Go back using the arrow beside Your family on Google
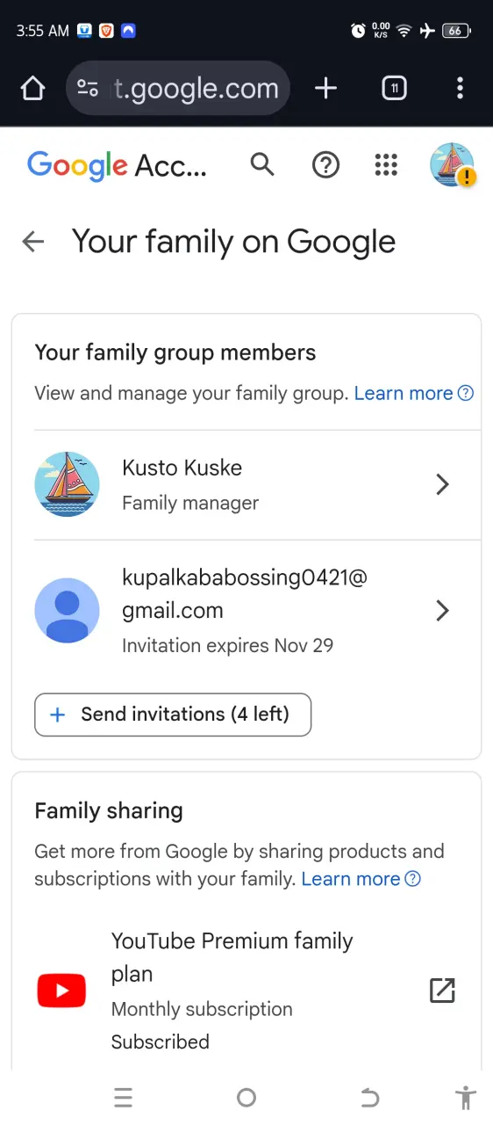Image resolution: width=493 pixels, height=1125 pixels. point(33,242)
